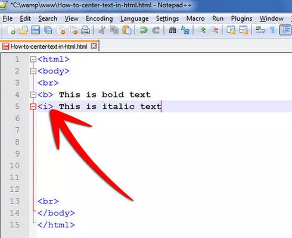Image resolution: width=292 pixels, height=238 pixels.
Task: Open the View menu
Action: (72, 18)
